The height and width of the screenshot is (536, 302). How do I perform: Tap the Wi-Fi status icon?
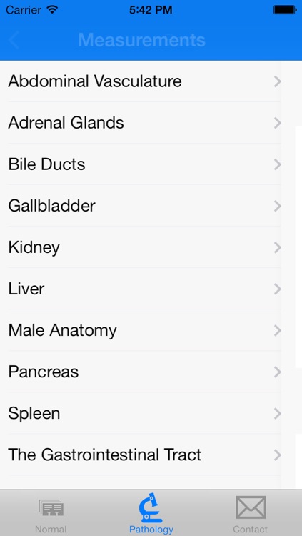tap(52, 10)
